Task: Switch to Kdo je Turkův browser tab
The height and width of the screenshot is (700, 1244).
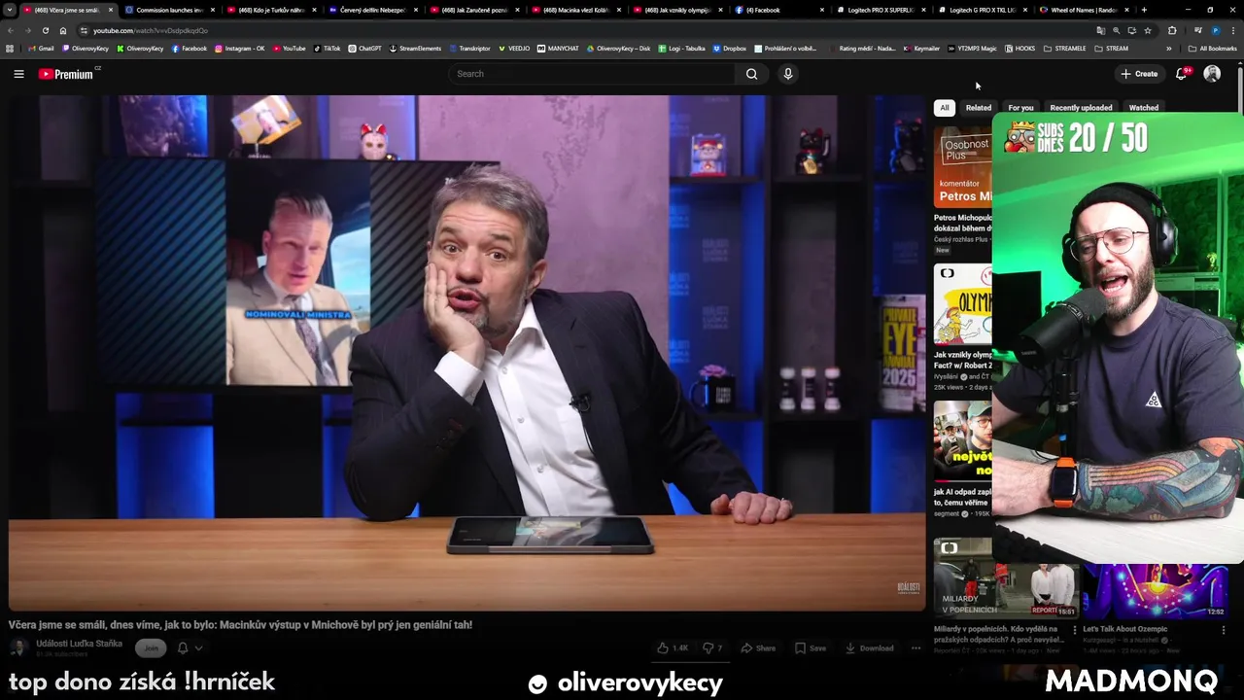Action: click(271, 10)
